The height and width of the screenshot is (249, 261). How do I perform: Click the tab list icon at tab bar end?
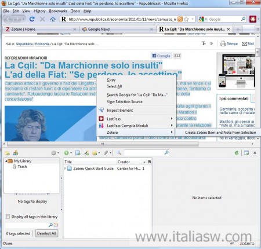(x=258, y=30)
